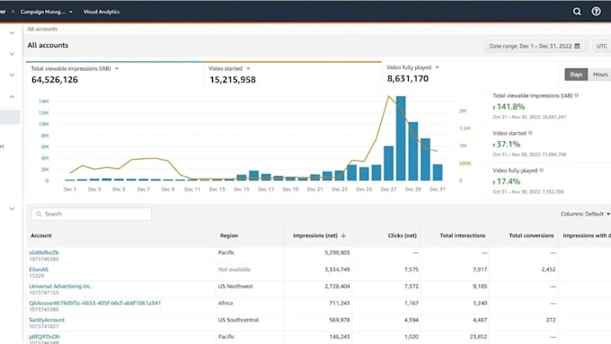Sort by the Region column header
Viewport: 611px width, 344px height.
click(229, 235)
